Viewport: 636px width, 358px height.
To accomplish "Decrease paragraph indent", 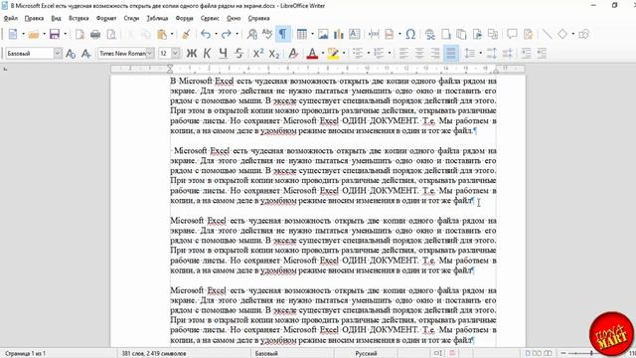I will (542, 53).
